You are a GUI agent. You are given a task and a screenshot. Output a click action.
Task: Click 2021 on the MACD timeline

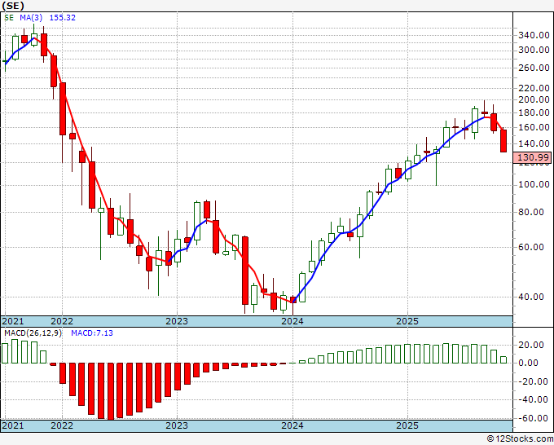(13, 425)
